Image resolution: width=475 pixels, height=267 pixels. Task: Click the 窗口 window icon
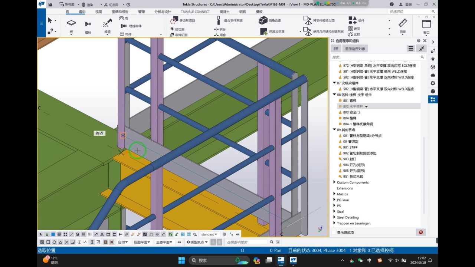pos(426,24)
